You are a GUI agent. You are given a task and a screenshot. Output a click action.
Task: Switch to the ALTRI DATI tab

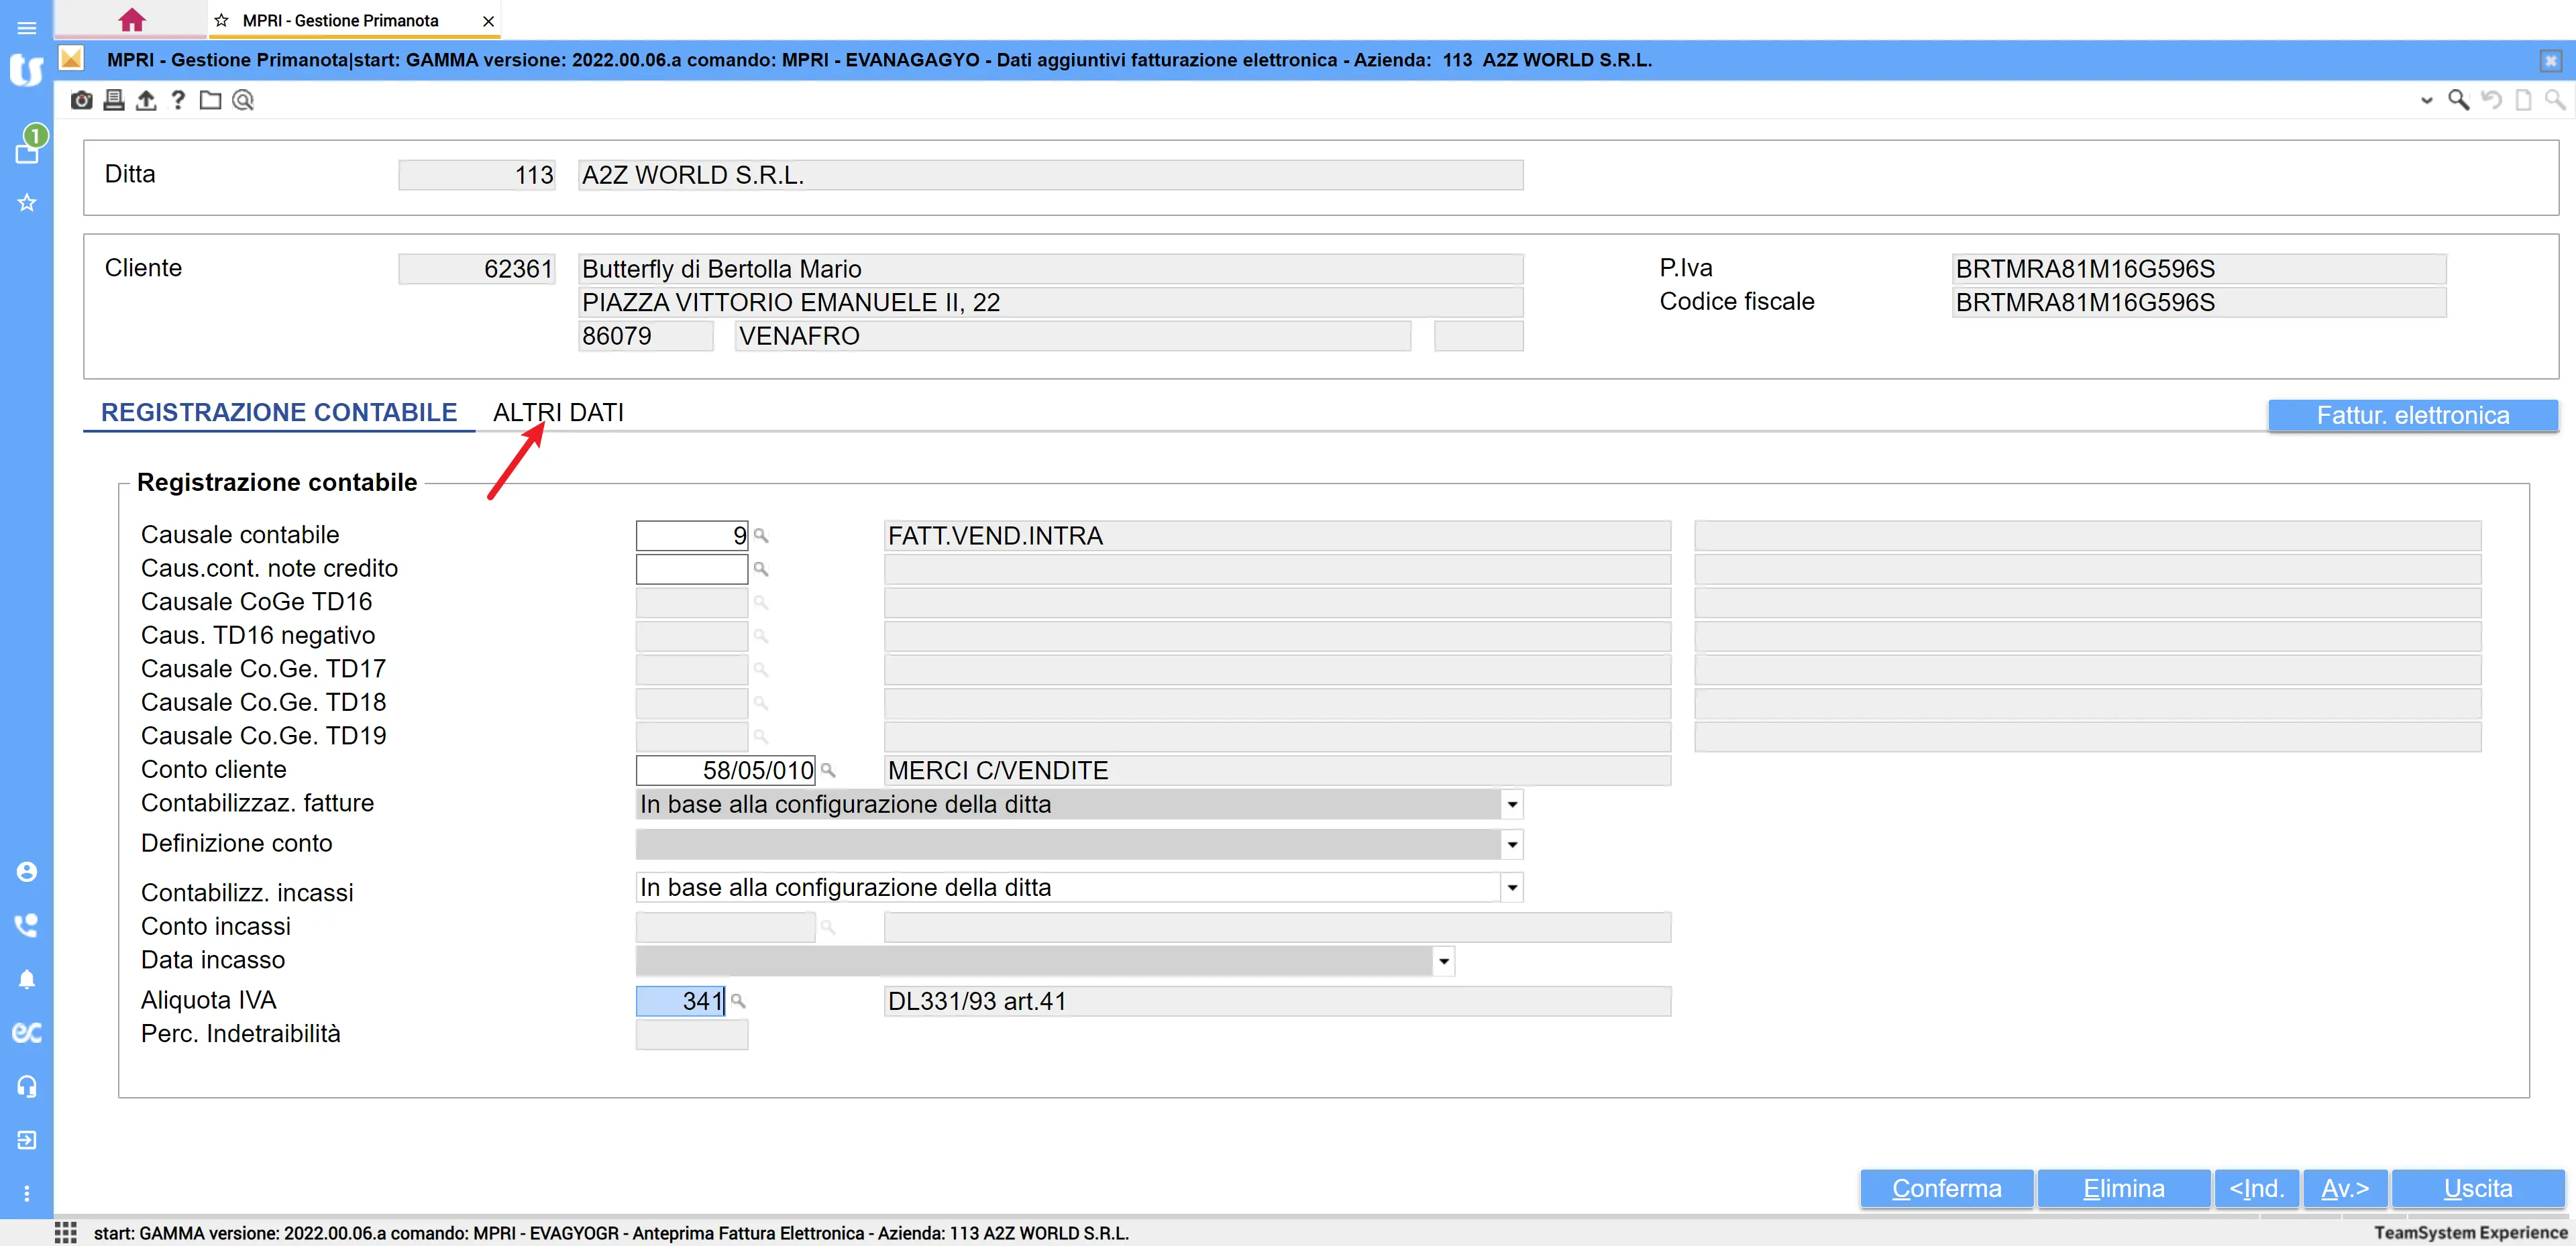pyautogui.click(x=558, y=413)
